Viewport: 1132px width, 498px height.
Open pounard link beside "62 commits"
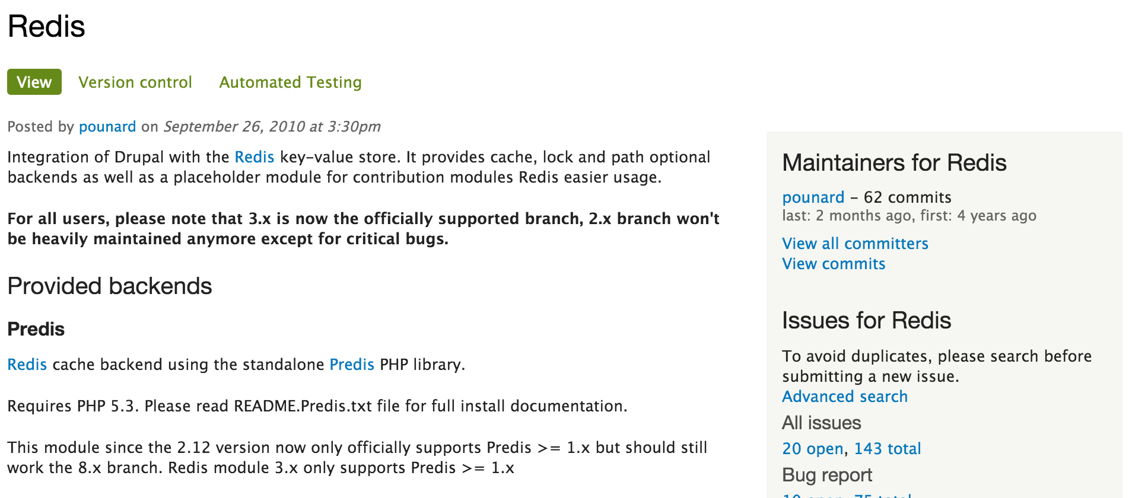point(813,197)
